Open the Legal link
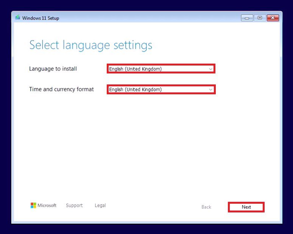Viewport: 293px width, 234px height. (100, 205)
